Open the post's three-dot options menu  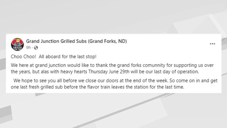[x=213, y=44]
